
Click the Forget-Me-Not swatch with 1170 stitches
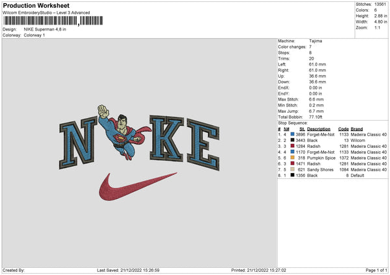(x=292, y=152)
